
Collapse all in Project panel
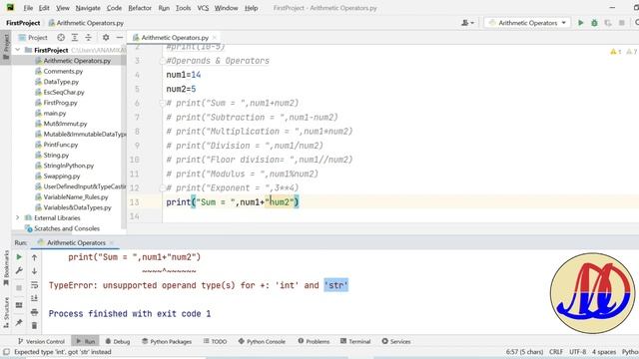(88, 38)
